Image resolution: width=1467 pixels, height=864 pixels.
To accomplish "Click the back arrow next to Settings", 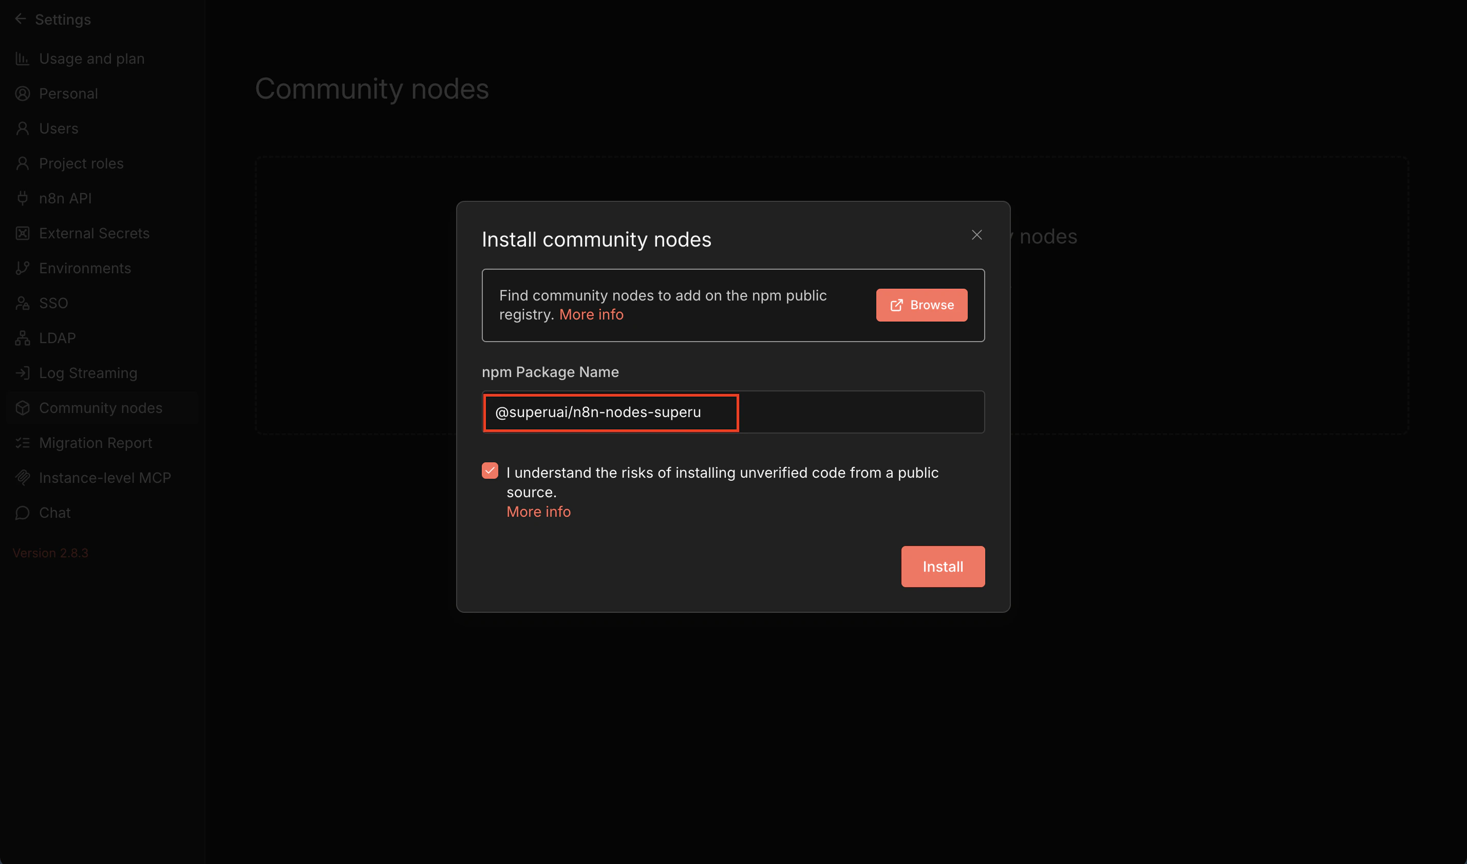I will coord(21,19).
